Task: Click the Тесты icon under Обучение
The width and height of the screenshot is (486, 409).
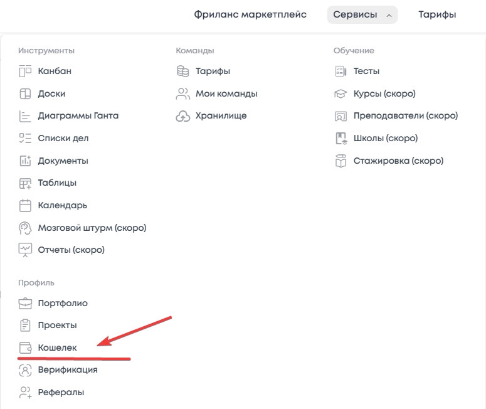Action: click(x=341, y=72)
